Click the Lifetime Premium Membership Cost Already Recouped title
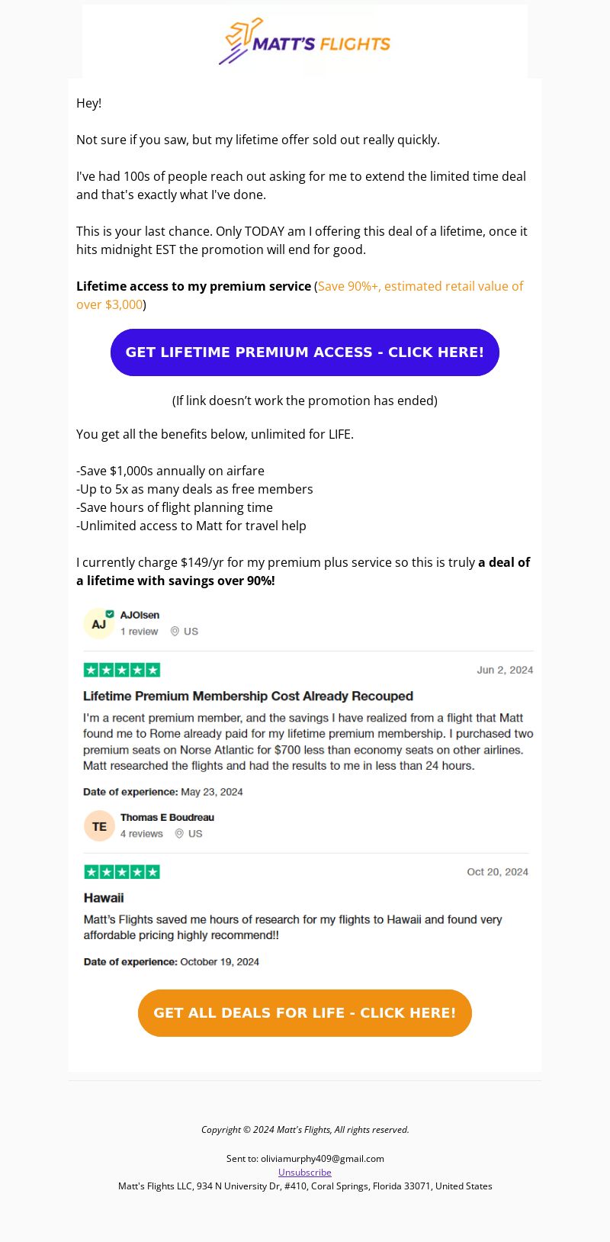The height and width of the screenshot is (1242, 610). [x=248, y=696]
